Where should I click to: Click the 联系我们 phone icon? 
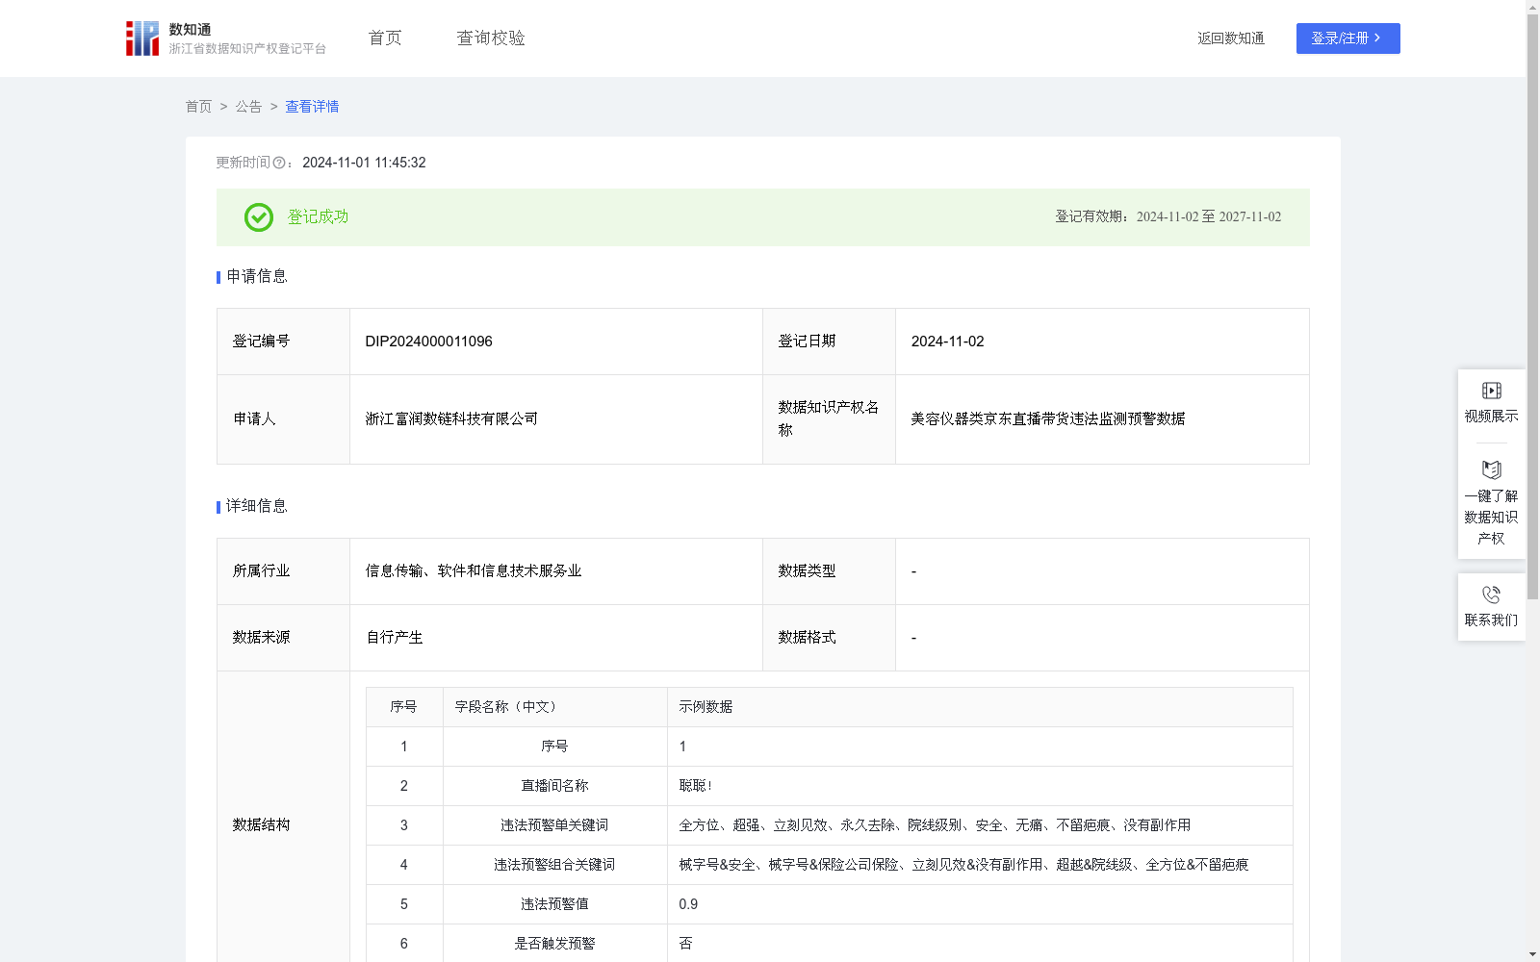[x=1491, y=595]
